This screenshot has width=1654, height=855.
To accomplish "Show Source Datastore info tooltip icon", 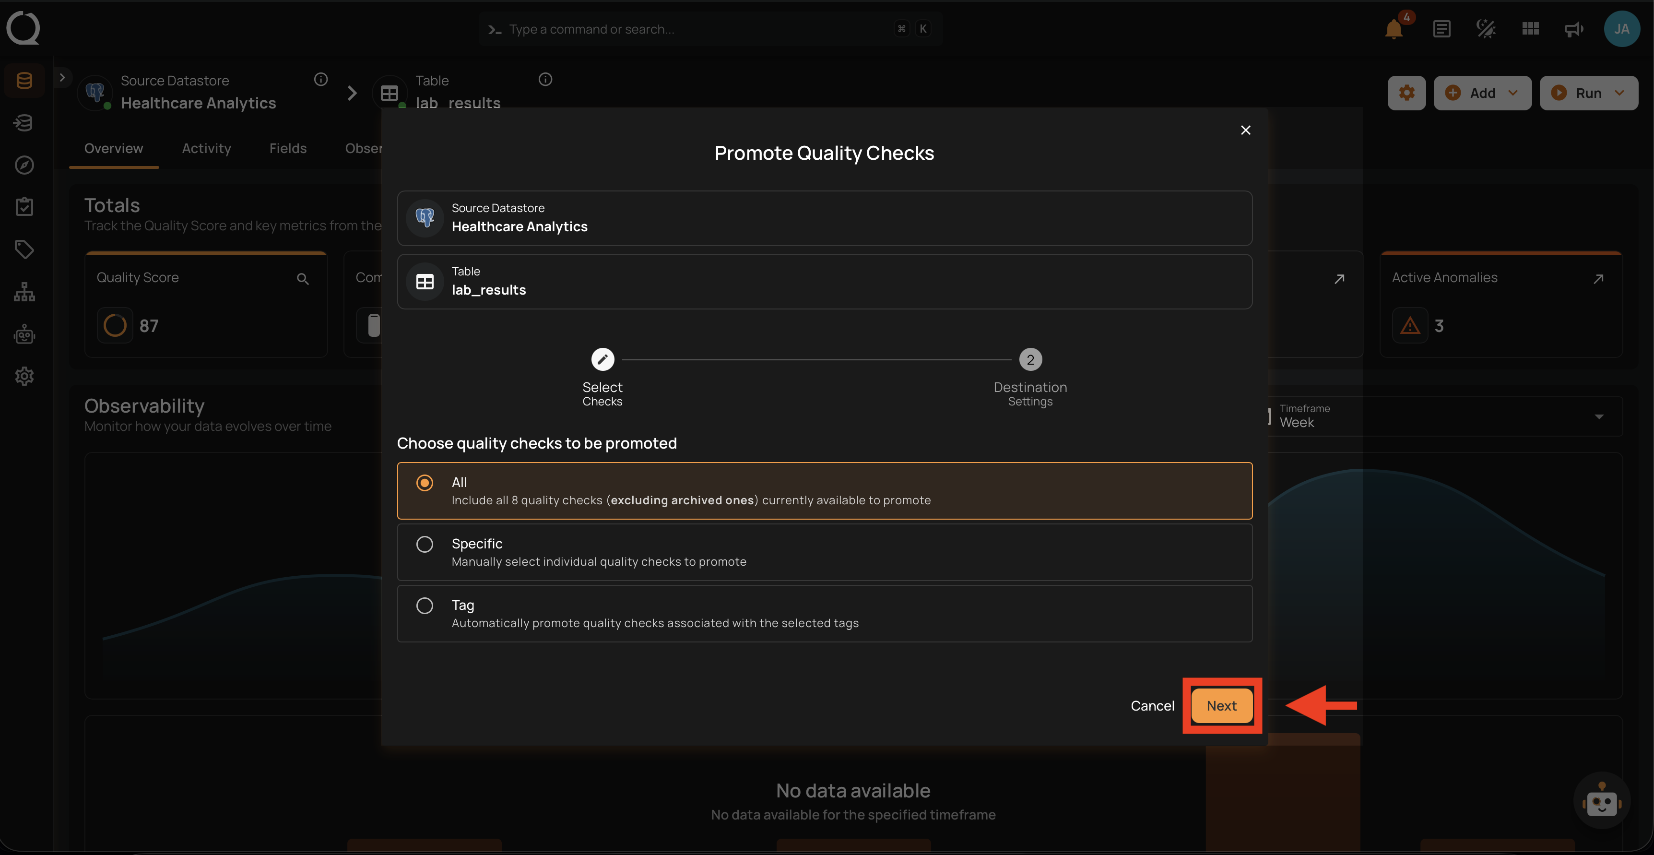I will pyautogui.click(x=321, y=79).
